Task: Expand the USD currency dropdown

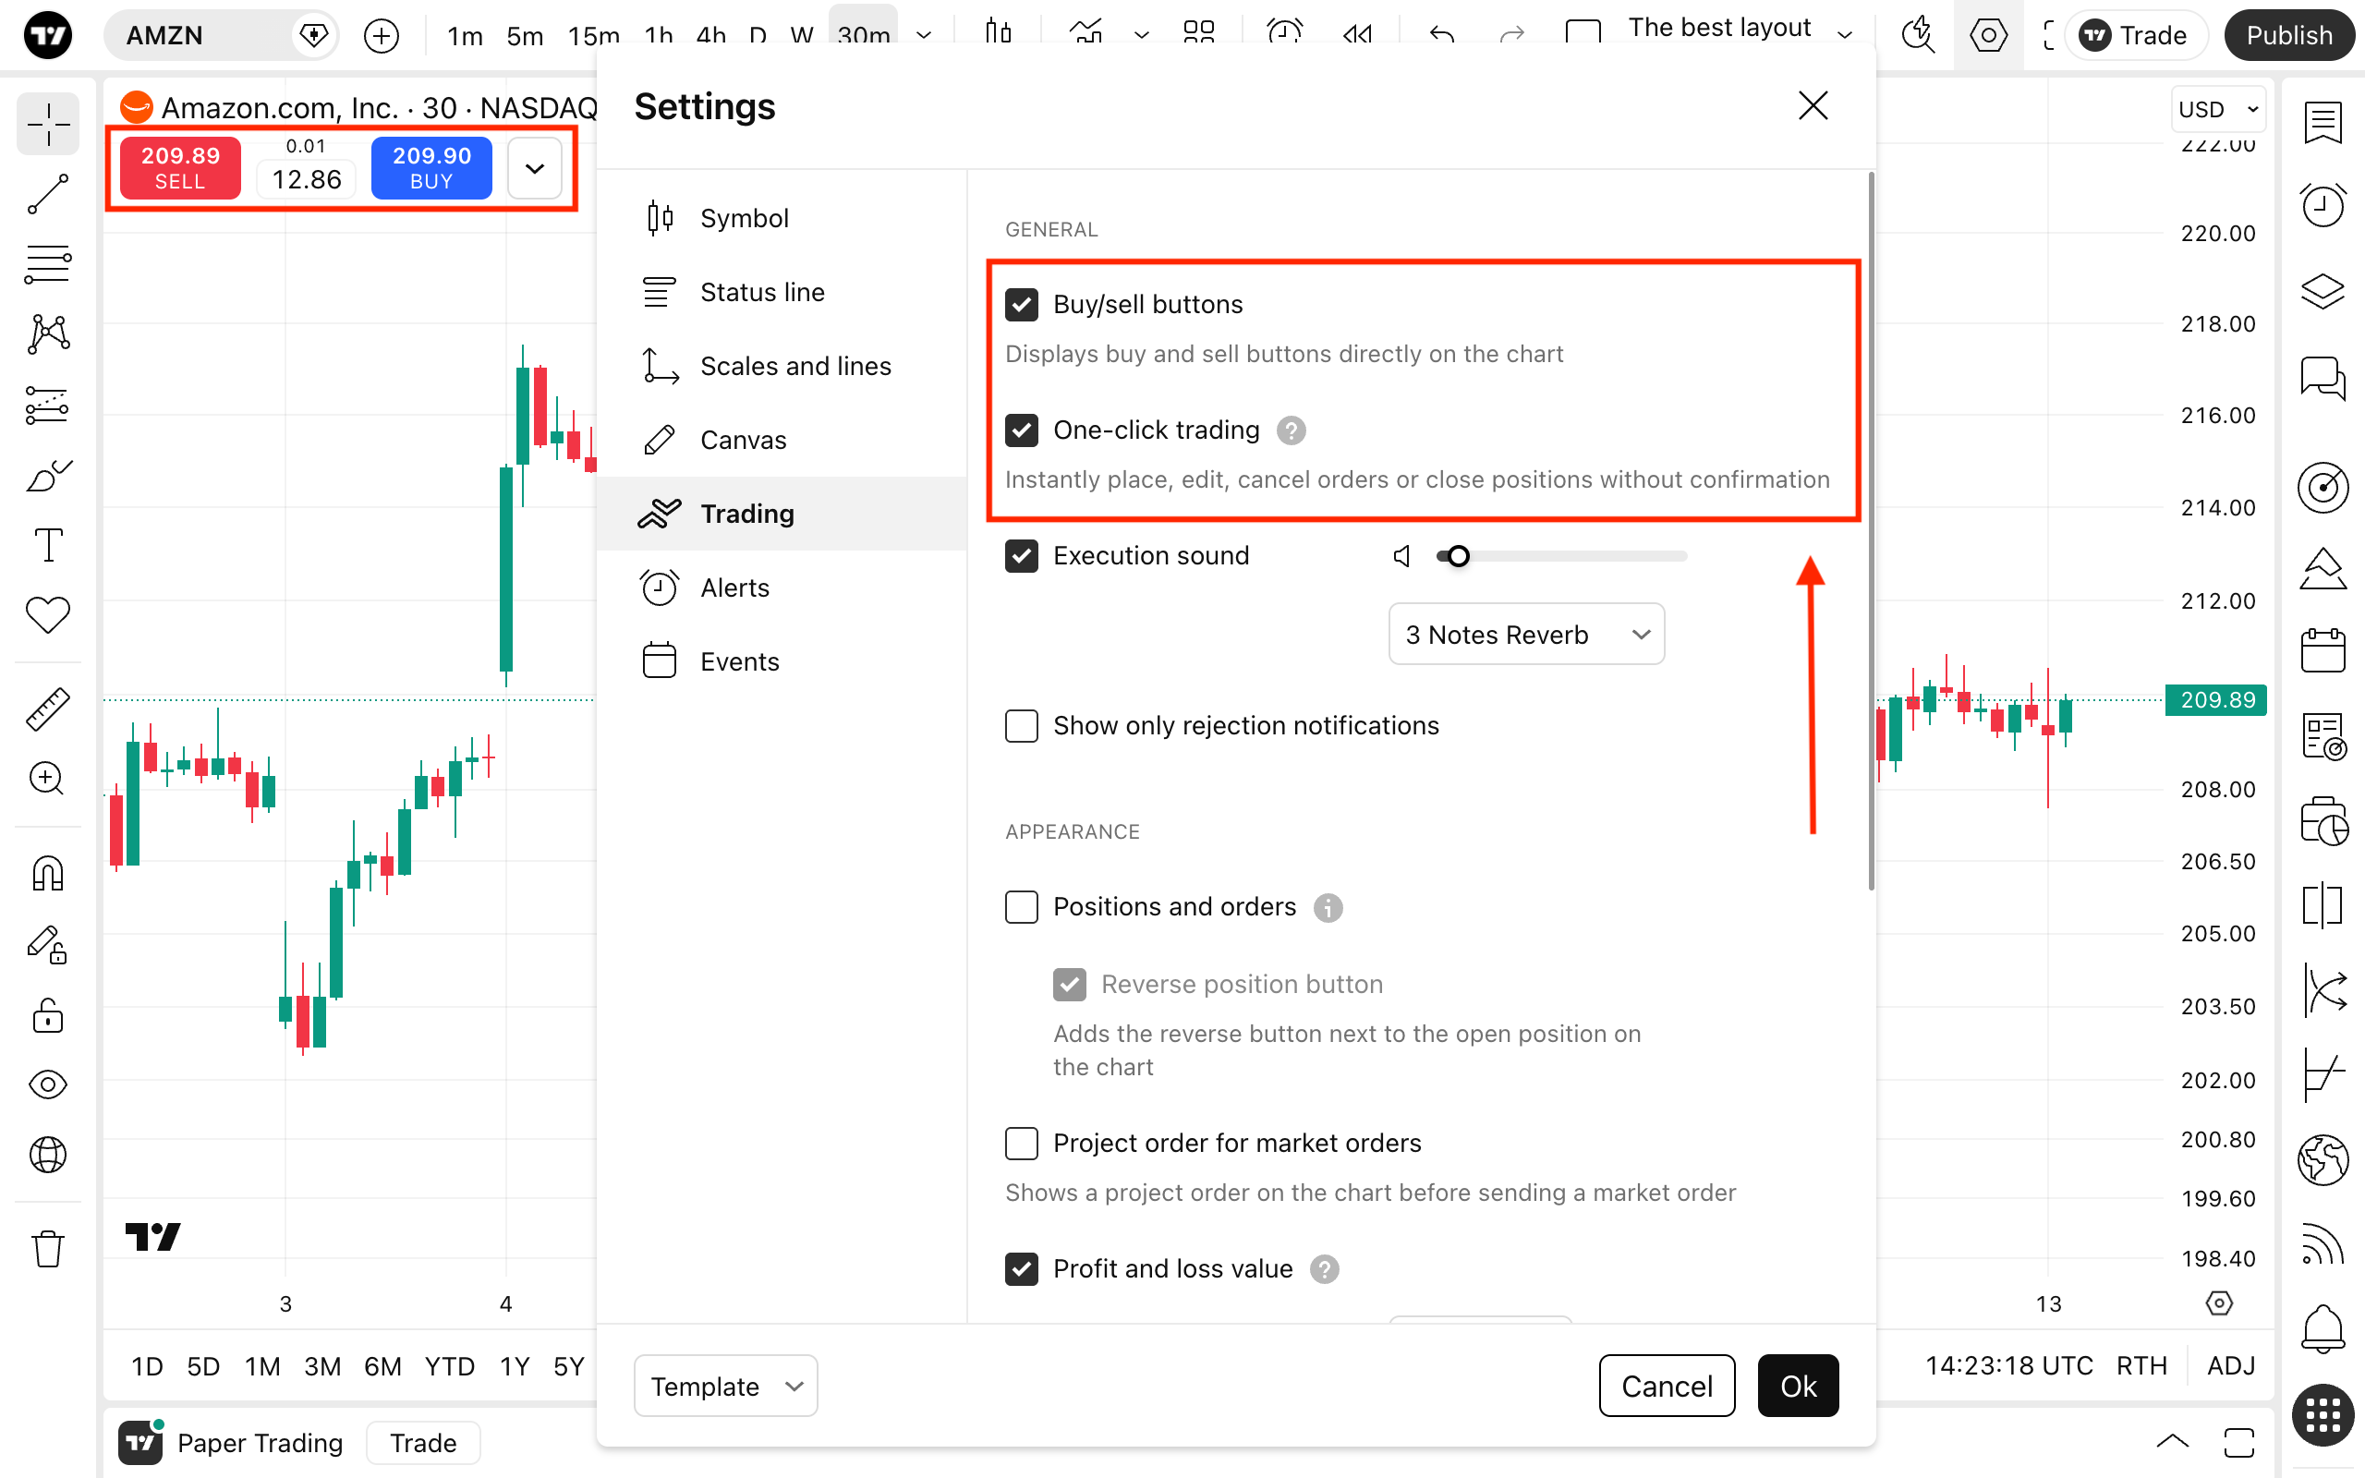Action: click(2216, 110)
